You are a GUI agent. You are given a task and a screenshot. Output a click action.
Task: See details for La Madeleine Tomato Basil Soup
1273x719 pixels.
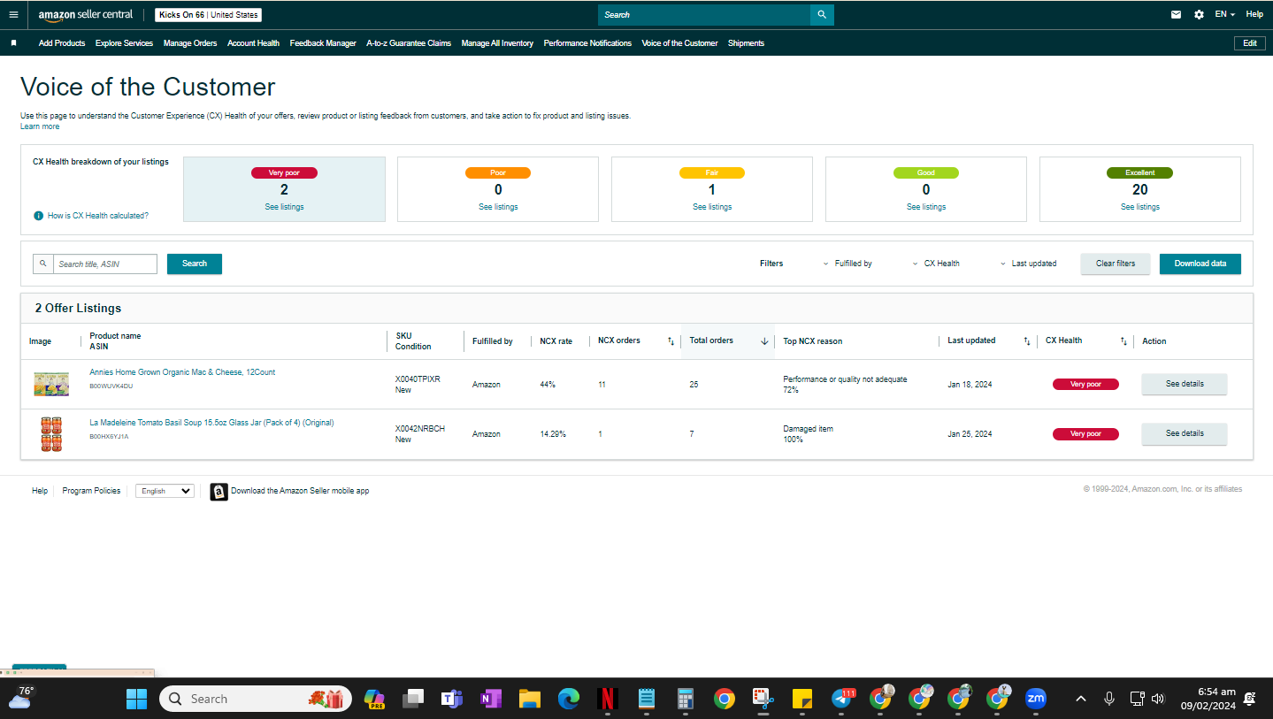(x=1185, y=433)
